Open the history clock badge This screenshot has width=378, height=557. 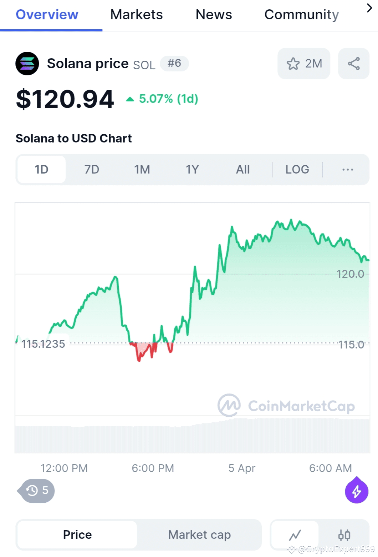(37, 491)
